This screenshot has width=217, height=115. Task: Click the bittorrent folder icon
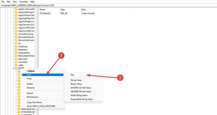16,59
